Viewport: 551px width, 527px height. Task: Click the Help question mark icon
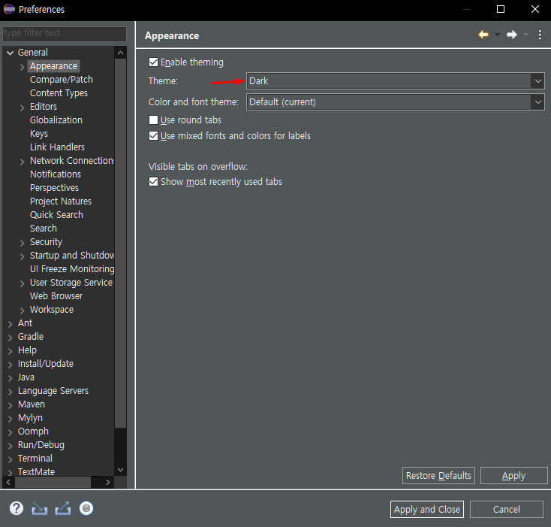(17, 508)
